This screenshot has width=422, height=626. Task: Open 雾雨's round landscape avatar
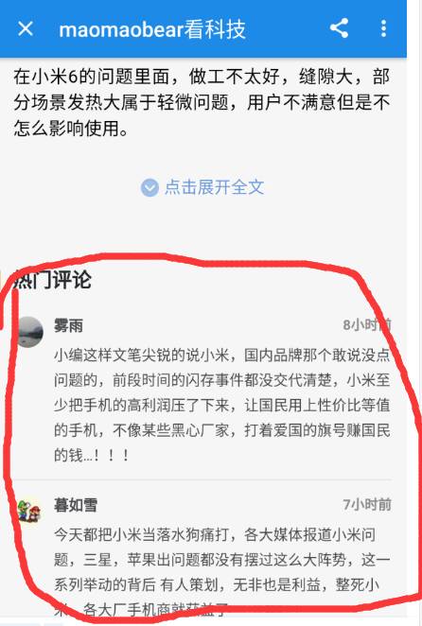pos(29,332)
